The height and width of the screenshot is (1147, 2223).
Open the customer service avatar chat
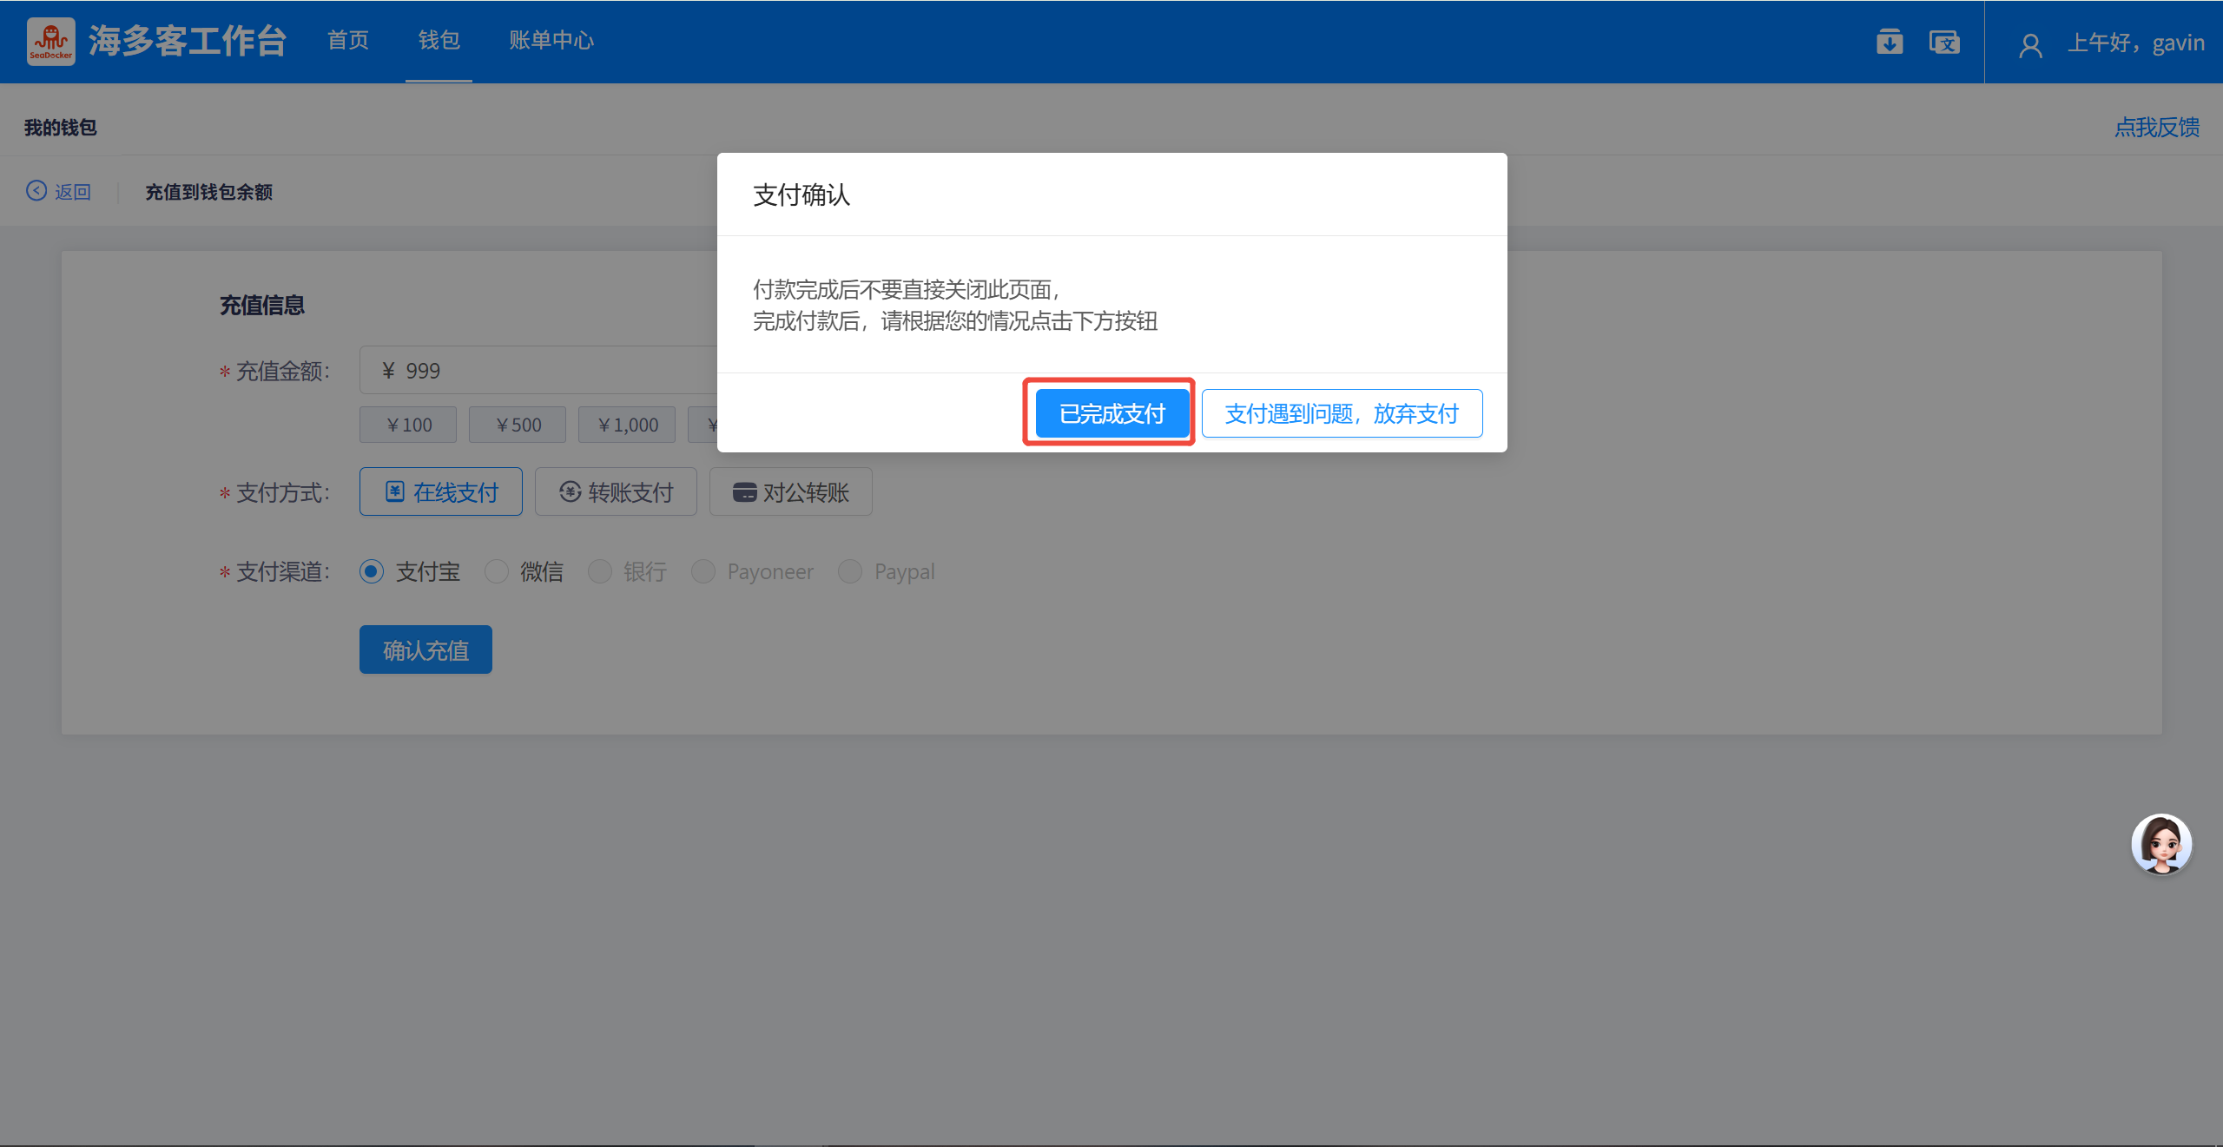2160,844
